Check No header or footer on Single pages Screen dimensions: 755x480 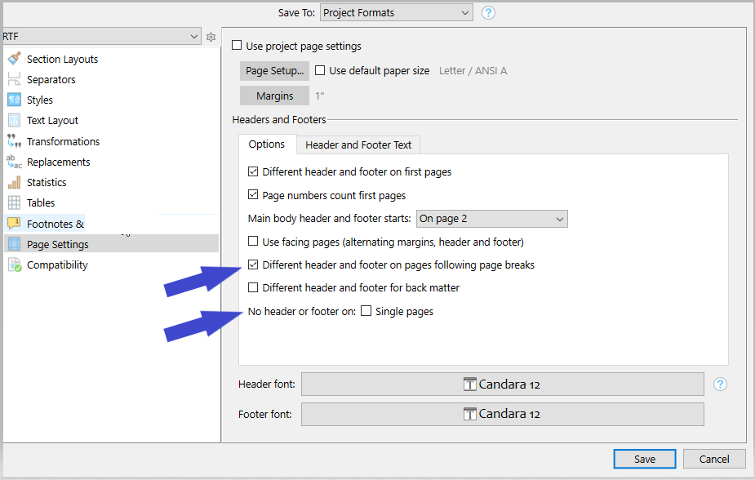tap(366, 311)
